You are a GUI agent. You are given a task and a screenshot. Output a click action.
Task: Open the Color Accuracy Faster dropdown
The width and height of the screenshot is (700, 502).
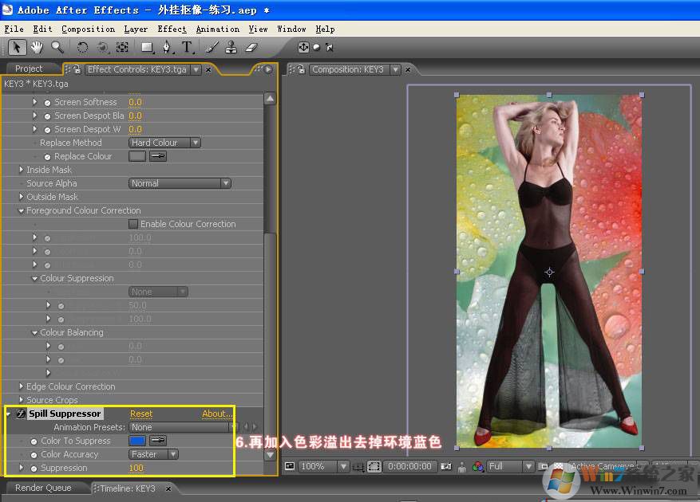tap(153, 454)
